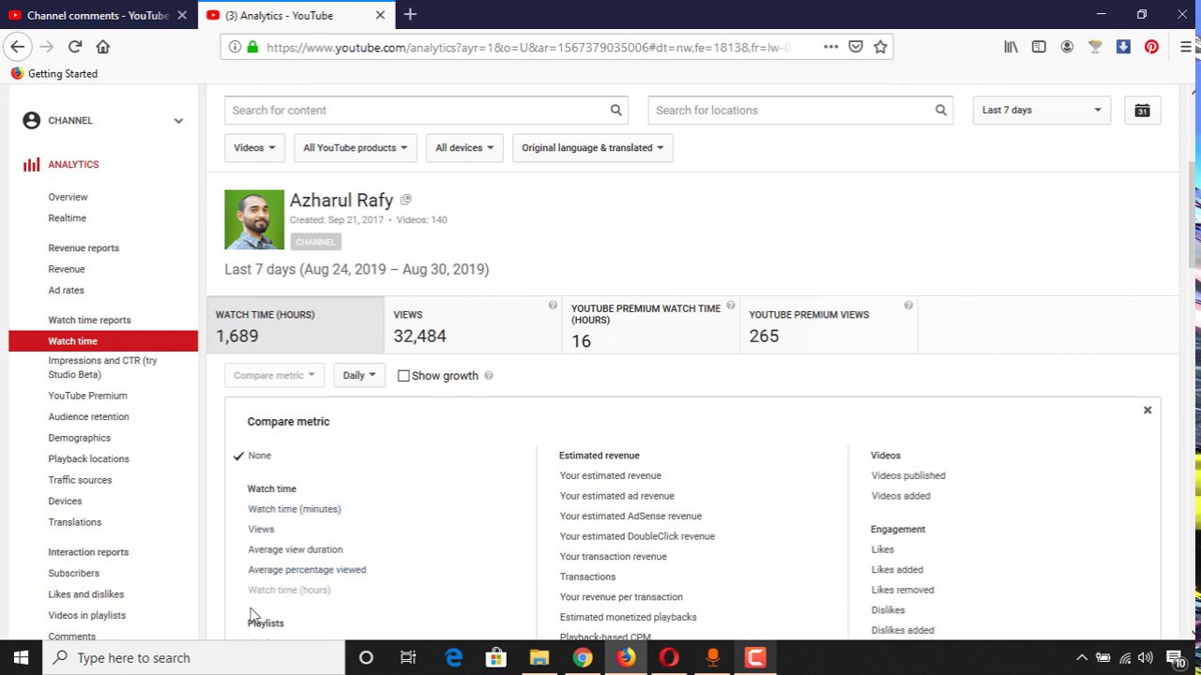Screen dimensions: 1201x675
Task: Open the All YouTube products dropdown
Action: click(355, 147)
